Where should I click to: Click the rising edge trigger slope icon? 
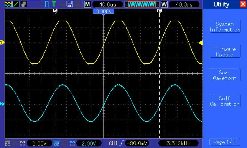[121, 143]
